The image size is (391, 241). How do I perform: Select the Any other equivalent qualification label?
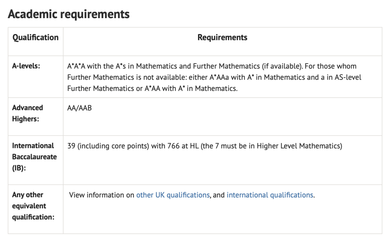(x=33, y=206)
